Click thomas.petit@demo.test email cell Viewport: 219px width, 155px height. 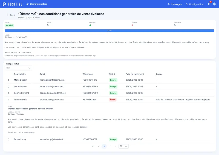click(x=52, y=100)
